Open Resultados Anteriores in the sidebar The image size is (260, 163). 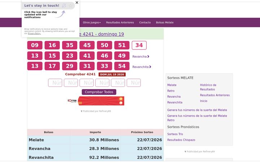[215, 95]
